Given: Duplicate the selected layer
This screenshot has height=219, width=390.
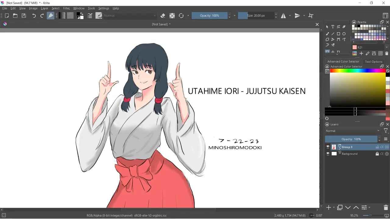Looking at the screenshot, I should 340,207.
